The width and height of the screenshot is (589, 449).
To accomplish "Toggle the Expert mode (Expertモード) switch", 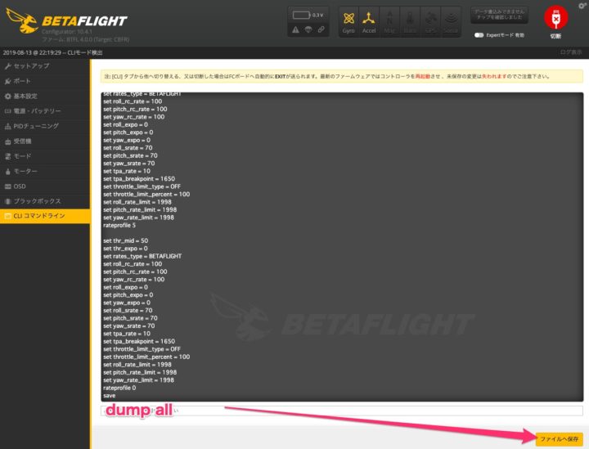I will [x=479, y=35].
